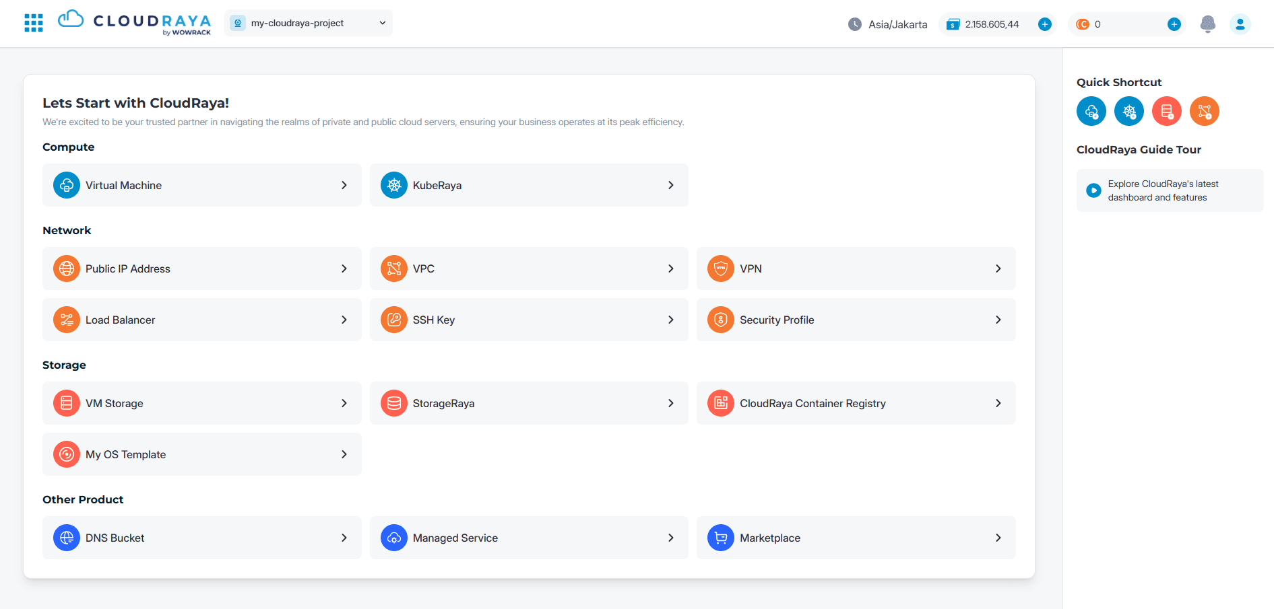The height and width of the screenshot is (609, 1274).
Task: Click the VPC quick shortcut icon
Action: (1204, 111)
